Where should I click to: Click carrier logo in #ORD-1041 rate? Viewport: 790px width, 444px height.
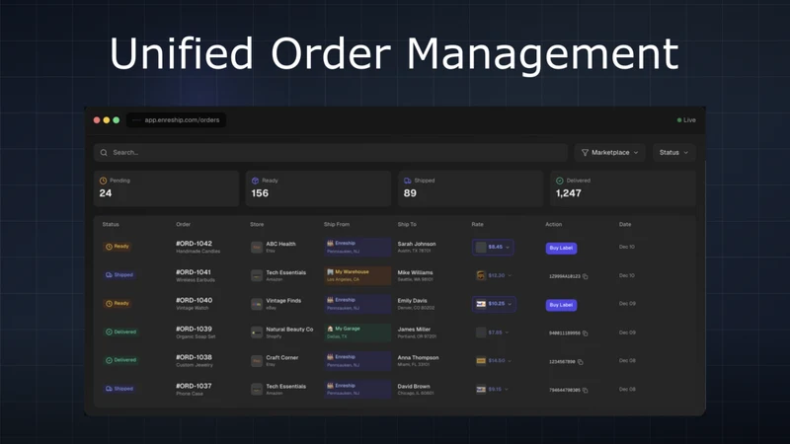coord(481,275)
